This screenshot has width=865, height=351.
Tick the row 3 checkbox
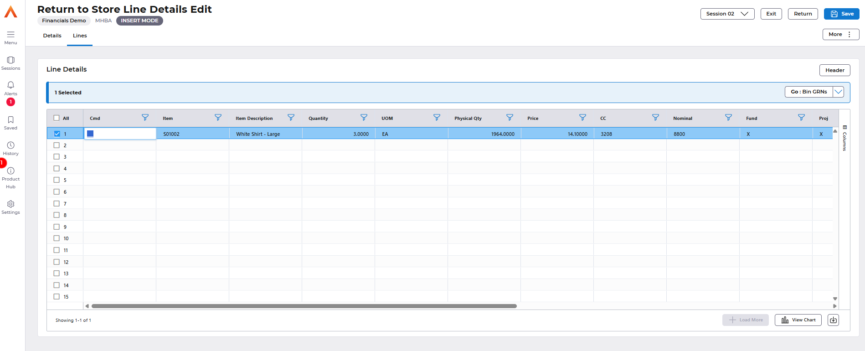pos(57,157)
